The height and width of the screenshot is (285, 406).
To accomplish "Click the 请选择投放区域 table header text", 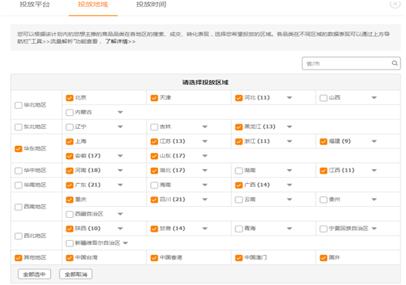I will point(205,83).
